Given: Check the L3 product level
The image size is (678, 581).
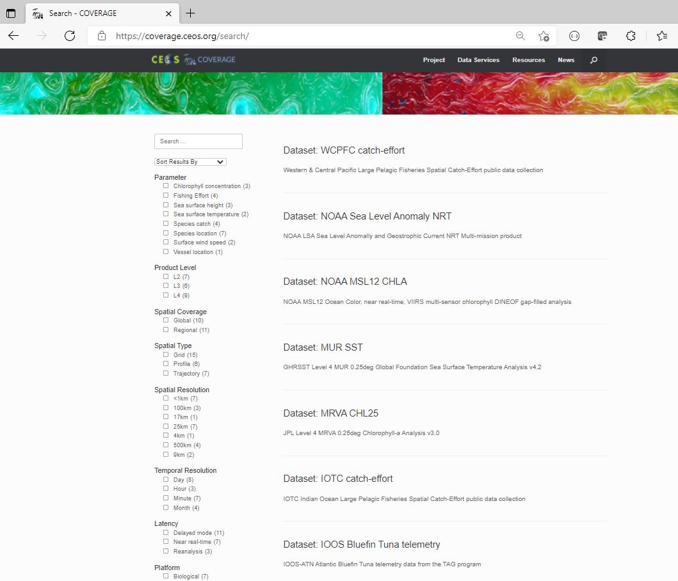Looking at the screenshot, I should (x=166, y=286).
